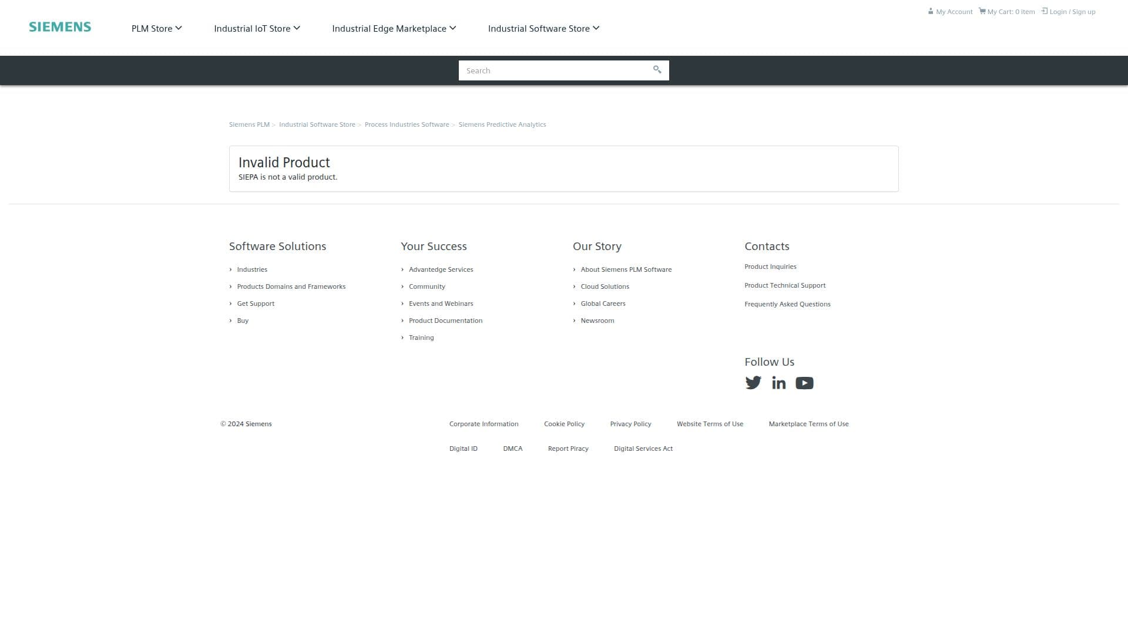The width and height of the screenshot is (1128, 634).
Task: Open the Cookie Policy link
Action: [565, 424]
